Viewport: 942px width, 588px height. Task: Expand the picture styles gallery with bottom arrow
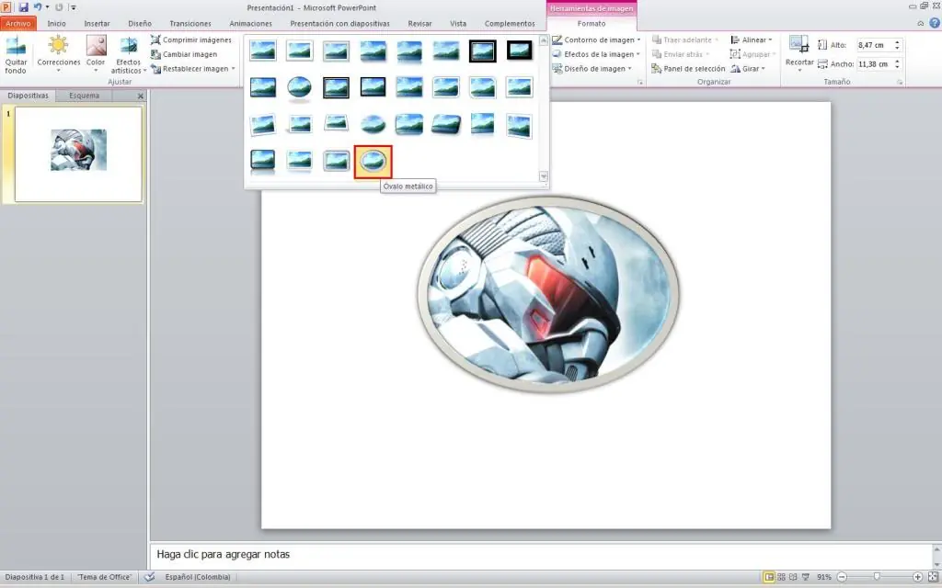click(x=544, y=176)
